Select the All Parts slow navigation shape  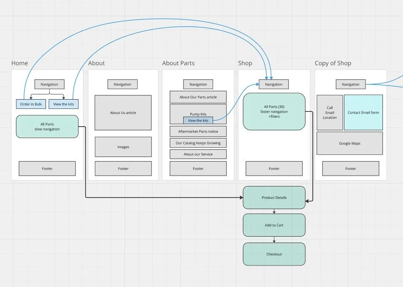pos(47,127)
